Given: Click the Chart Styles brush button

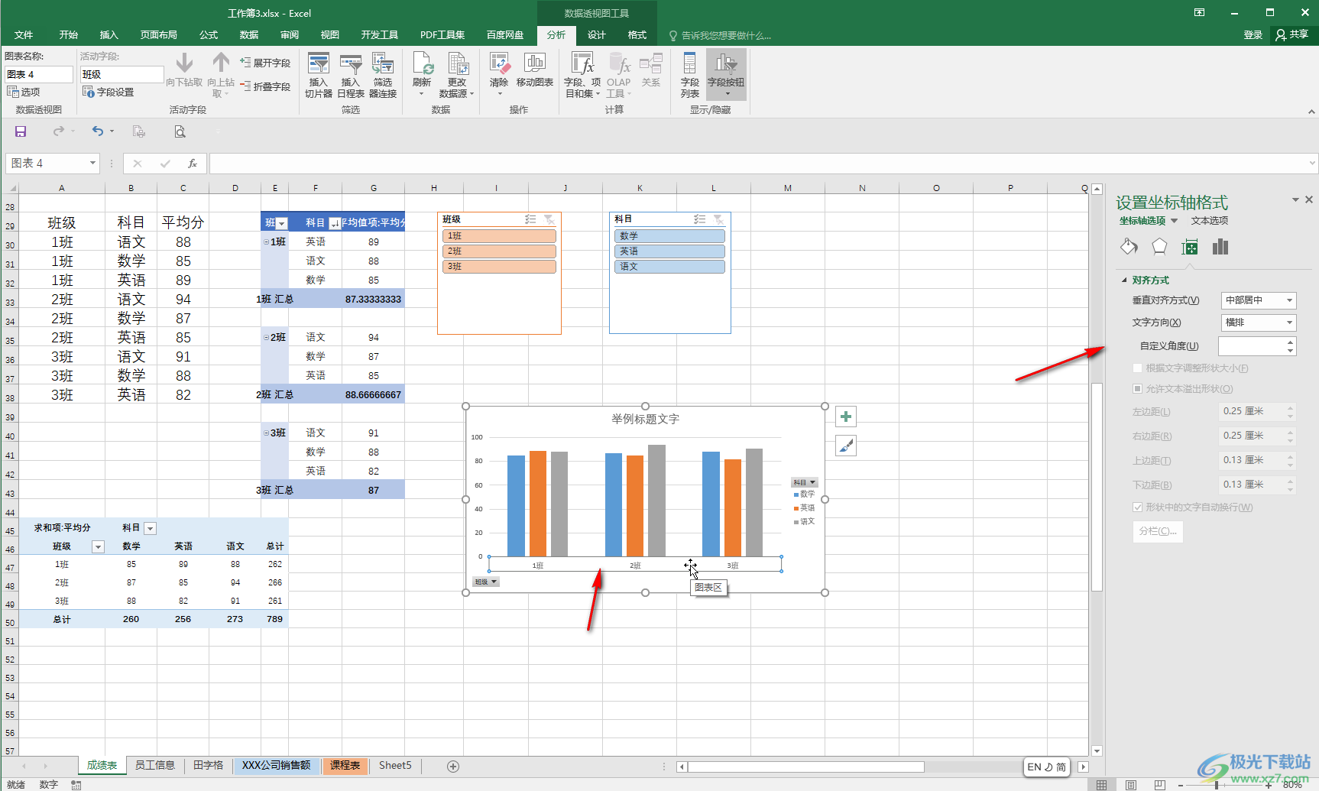Looking at the screenshot, I should 846,446.
